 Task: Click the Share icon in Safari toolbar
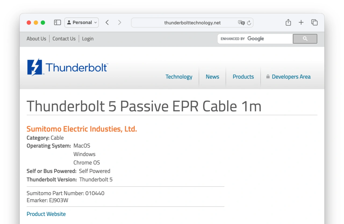[x=288, y=22]
